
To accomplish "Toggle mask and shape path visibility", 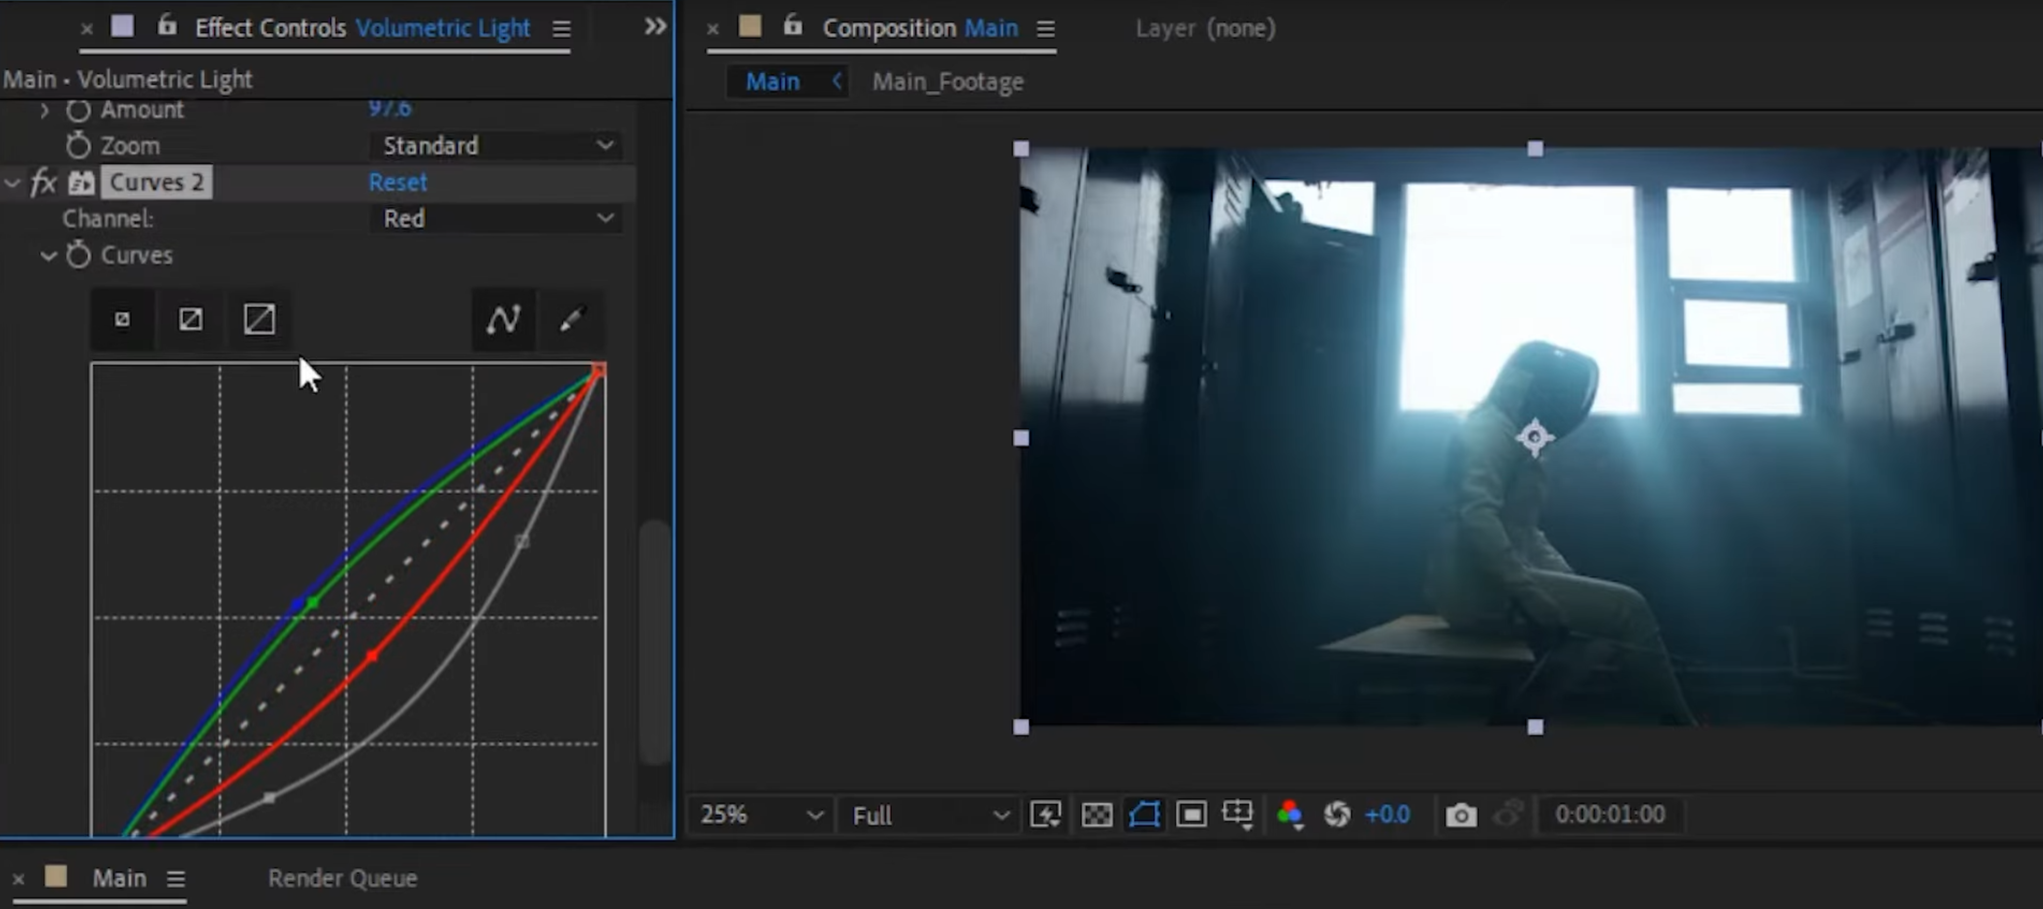I will [x=1144, y=815].
